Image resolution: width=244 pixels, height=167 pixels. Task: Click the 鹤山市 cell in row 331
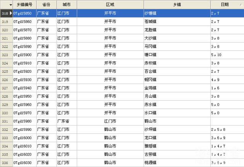click(x=177, y=121)
